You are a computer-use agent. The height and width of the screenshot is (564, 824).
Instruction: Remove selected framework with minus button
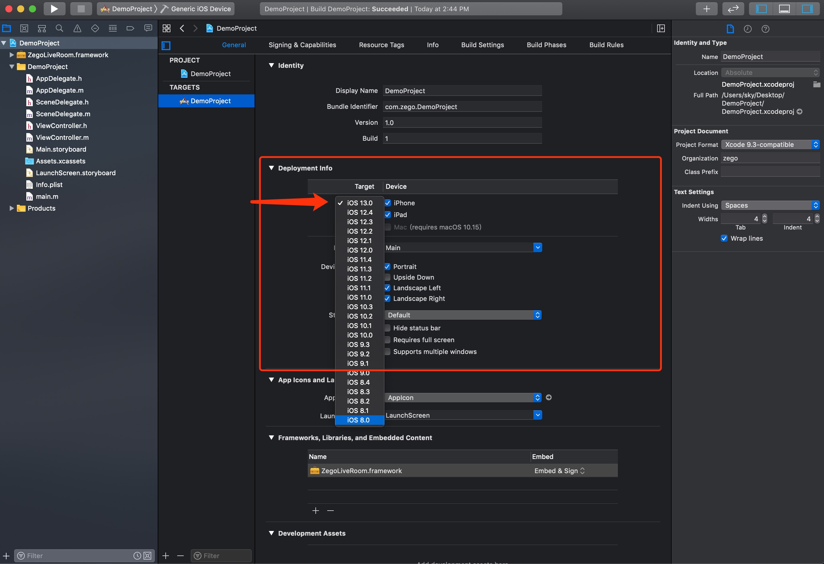tap(330, 511)
